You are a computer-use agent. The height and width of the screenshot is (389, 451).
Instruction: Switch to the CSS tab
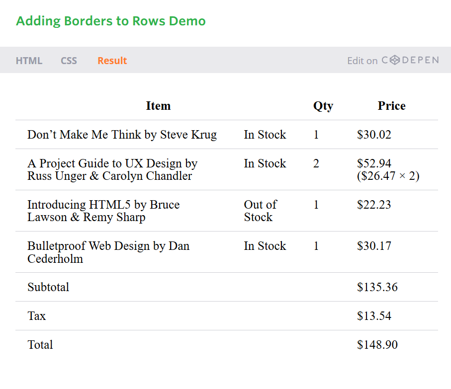click(x=69, y=61)
